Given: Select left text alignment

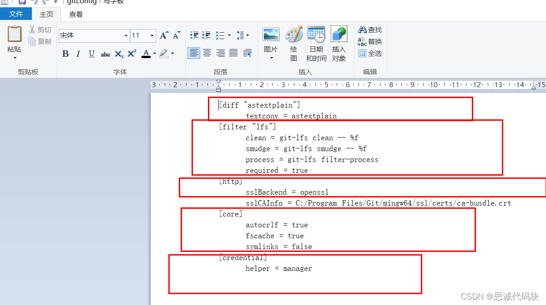Looking at the screenshot, I should tap(194, 53).
